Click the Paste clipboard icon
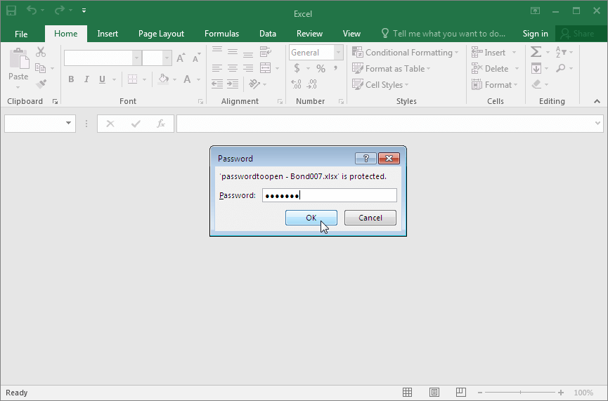 coord(19,59)
